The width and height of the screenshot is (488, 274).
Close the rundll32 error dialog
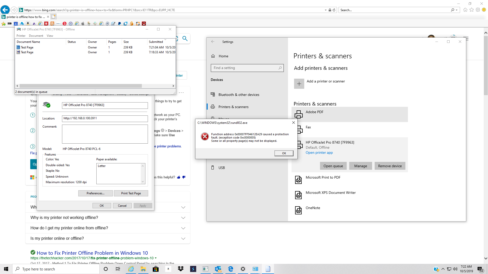click(x=294, y=123)
